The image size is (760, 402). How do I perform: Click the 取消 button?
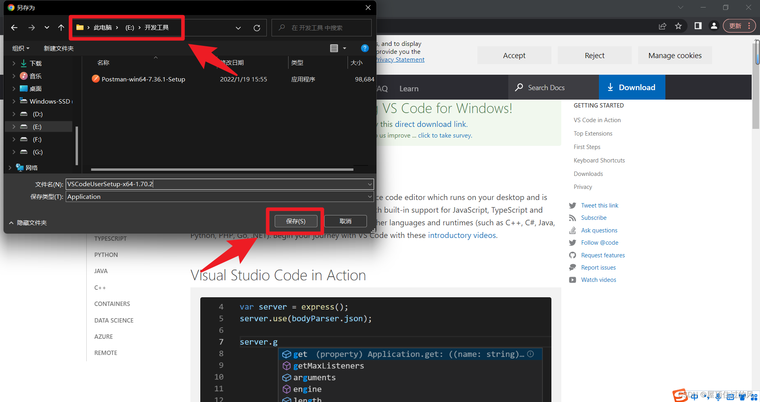point(346,221)
